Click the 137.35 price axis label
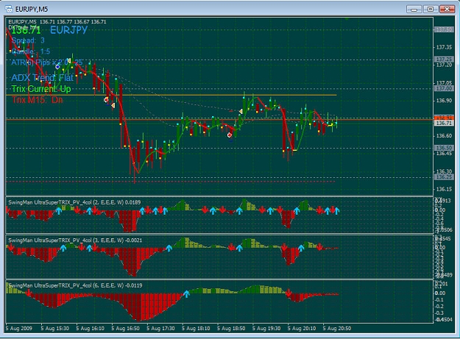Viewport: 460px width, 339px height. [444, 47]
